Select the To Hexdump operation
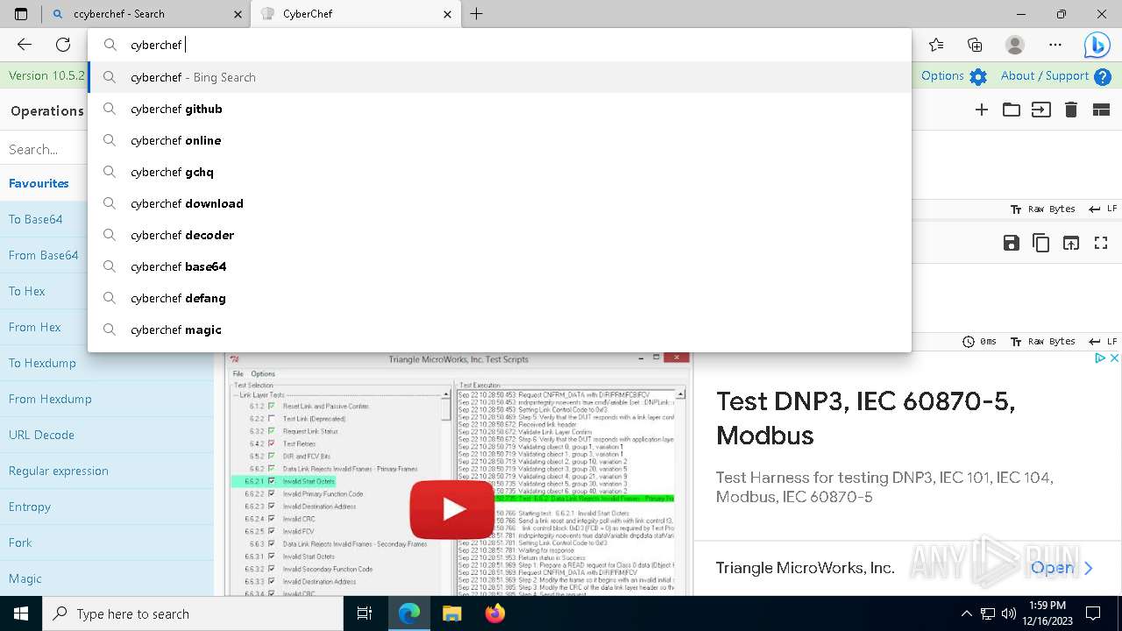 [107, 363]
